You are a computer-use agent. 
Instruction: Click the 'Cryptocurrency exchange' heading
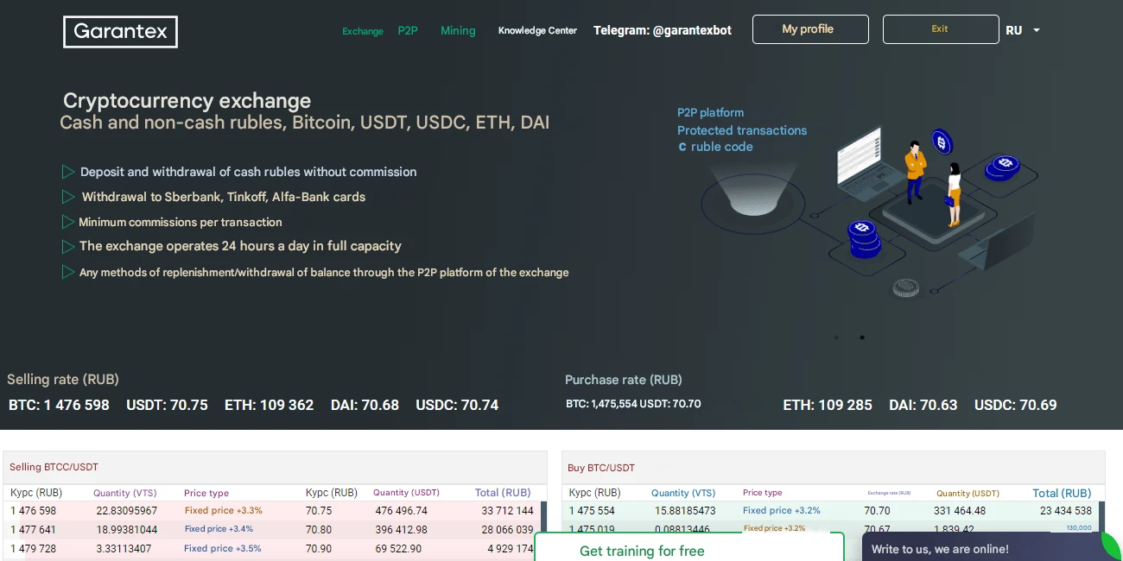(x=187, y=101)
